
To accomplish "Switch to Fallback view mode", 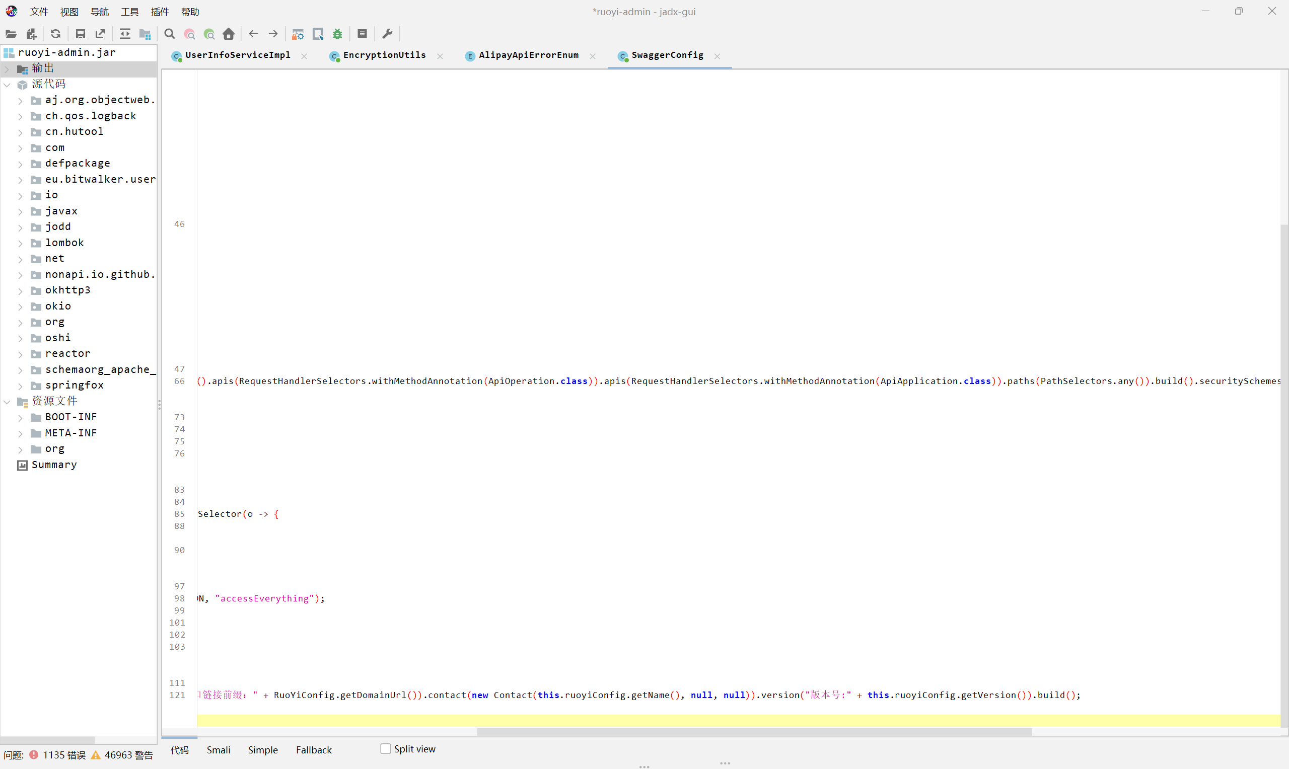I will click(x=314, y=750).
